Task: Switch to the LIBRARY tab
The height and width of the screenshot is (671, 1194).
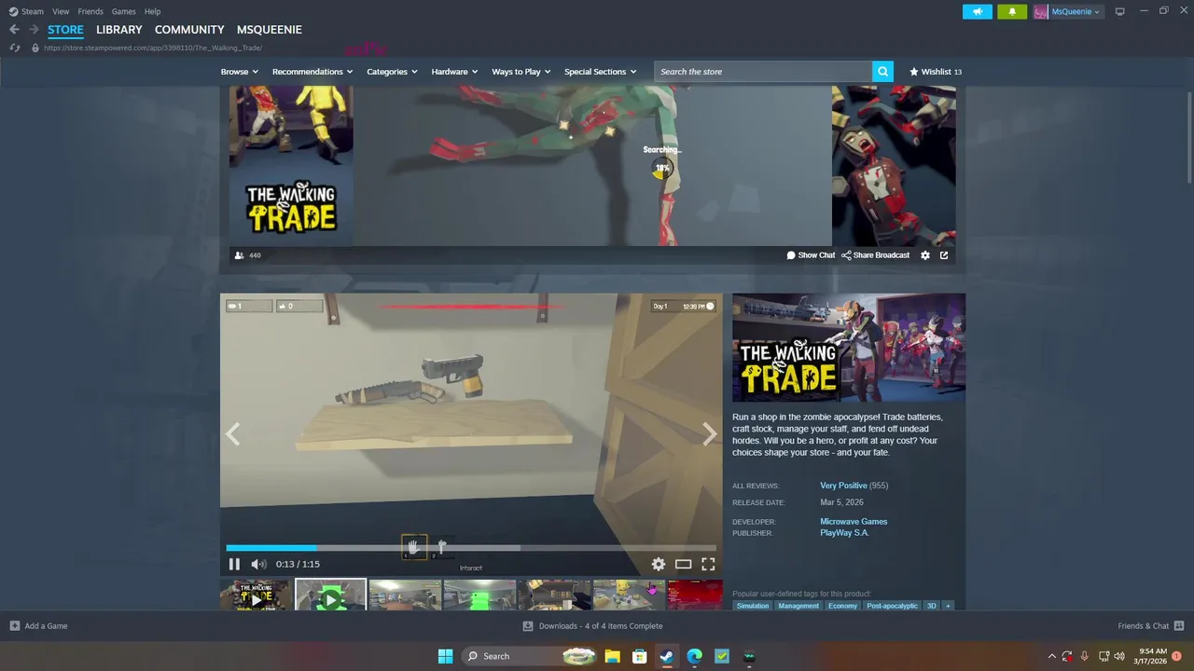Action: tap(119, 30)
